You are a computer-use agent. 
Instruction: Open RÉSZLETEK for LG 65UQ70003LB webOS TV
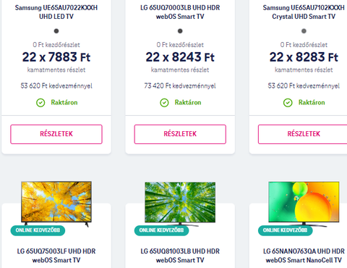point(180,134)
